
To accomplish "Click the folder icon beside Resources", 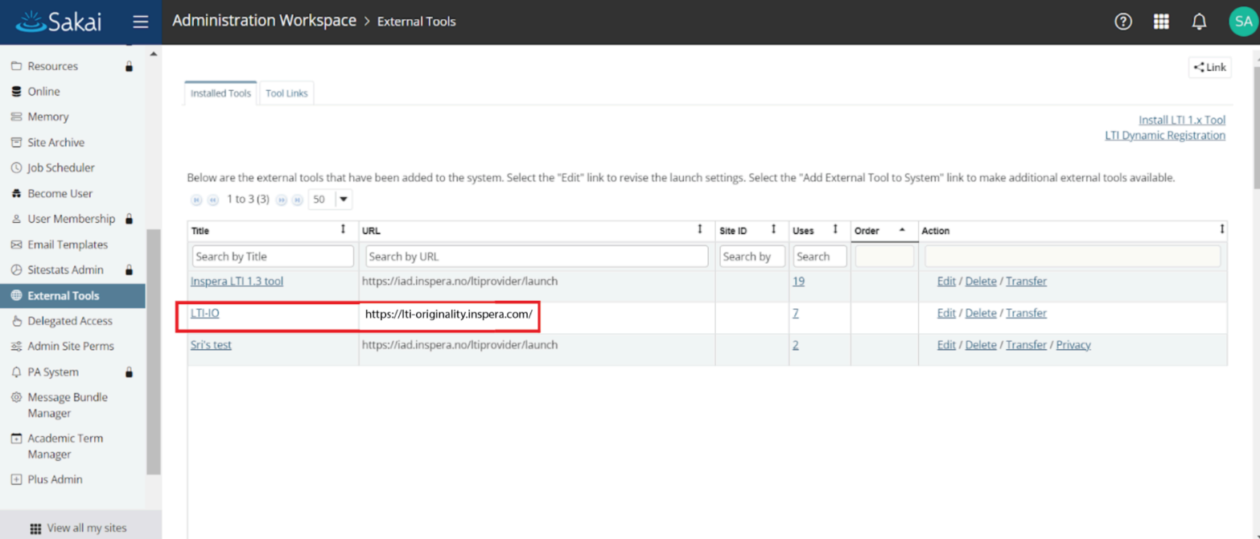I will [x=16, y=66].
